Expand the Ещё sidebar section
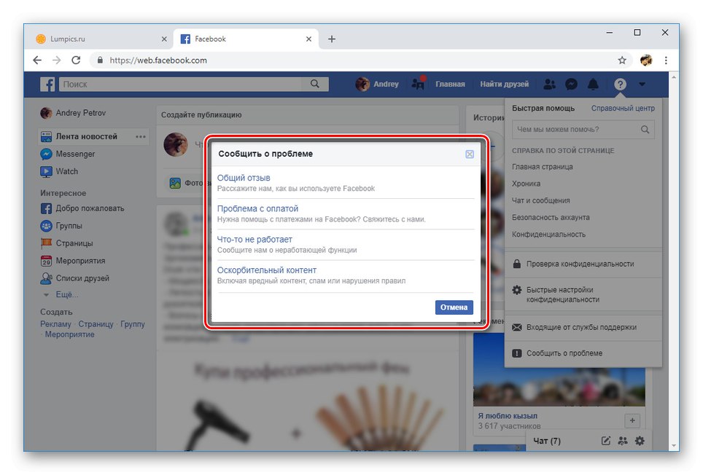Viewport: 703px width, 475px height. tap(61, 294)
